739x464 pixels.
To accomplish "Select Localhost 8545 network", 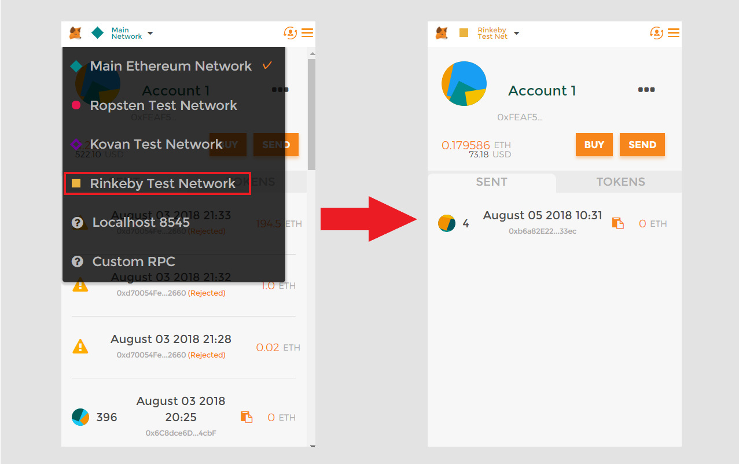I will coord(174,223).
